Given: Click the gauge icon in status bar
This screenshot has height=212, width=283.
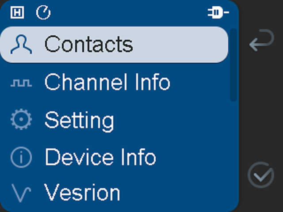Looking at the screenshot, I should coord(43,13).
